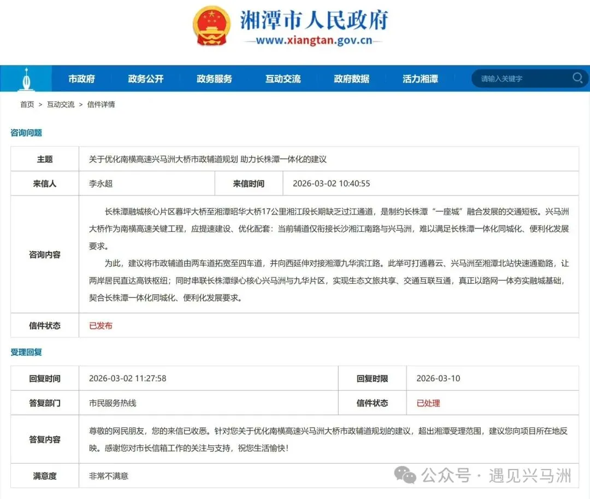Screen dimensions: 590x499
Task: Click the white tower icon in the nav bar
Action: 26,79
